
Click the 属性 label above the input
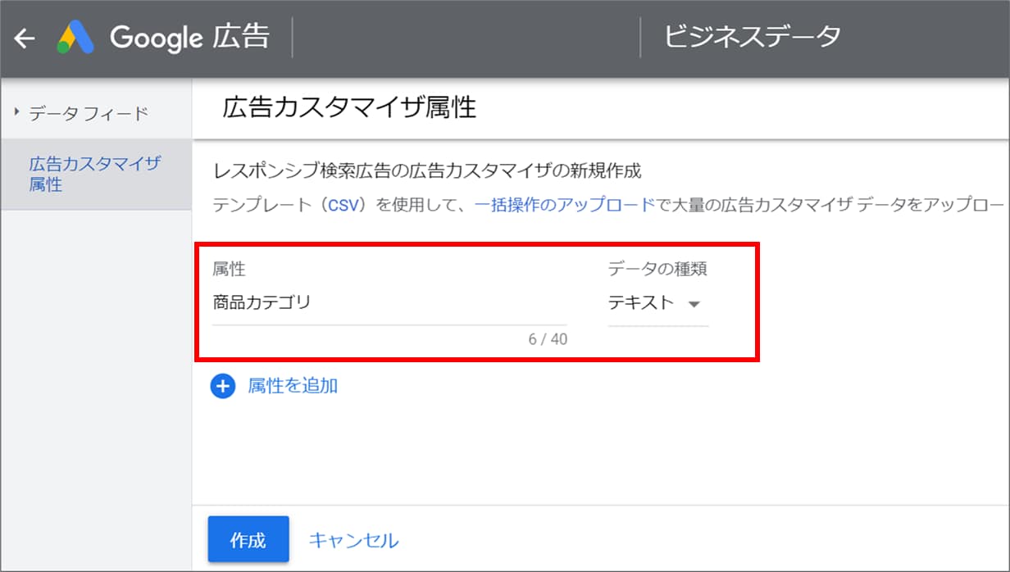pos(229,269)
